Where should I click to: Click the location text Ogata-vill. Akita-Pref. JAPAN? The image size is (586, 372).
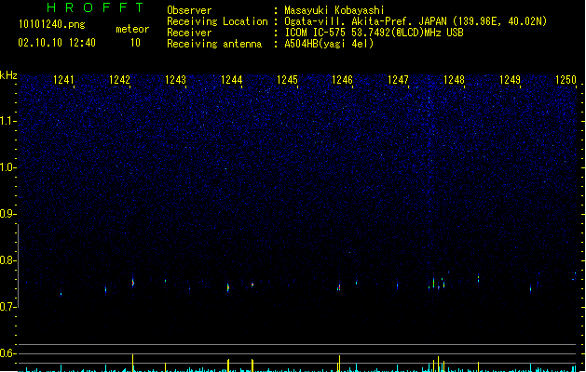coord(366,21)
